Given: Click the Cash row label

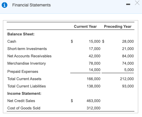Looking at the screenshot, I should 12,41.
